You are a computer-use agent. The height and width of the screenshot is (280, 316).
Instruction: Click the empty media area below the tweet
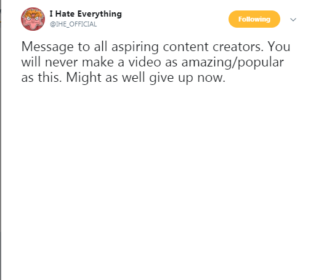156,180
